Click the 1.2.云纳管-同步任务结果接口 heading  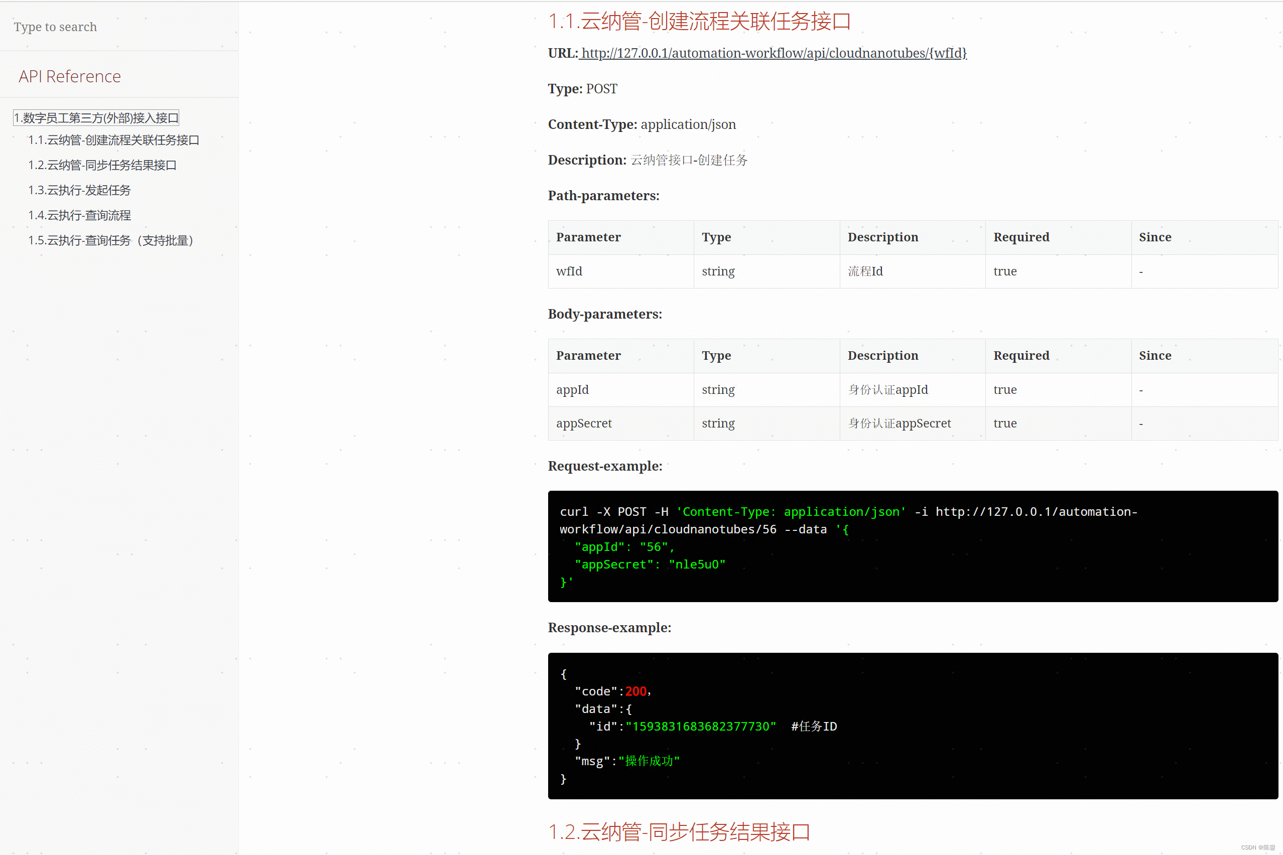pos(679,832)
